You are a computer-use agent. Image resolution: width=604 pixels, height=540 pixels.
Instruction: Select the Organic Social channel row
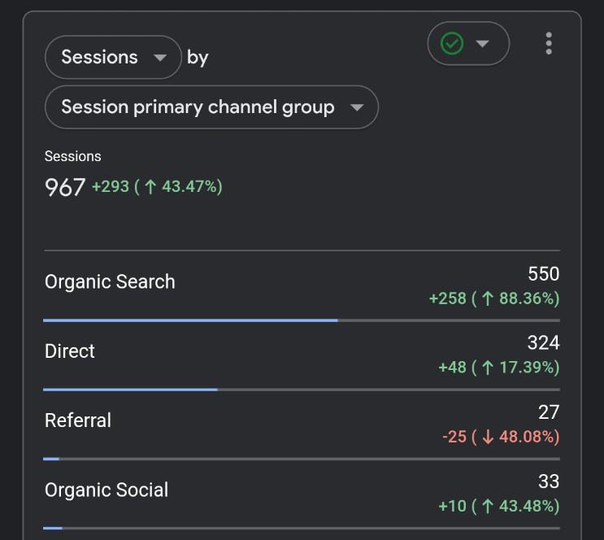point(302,494)
